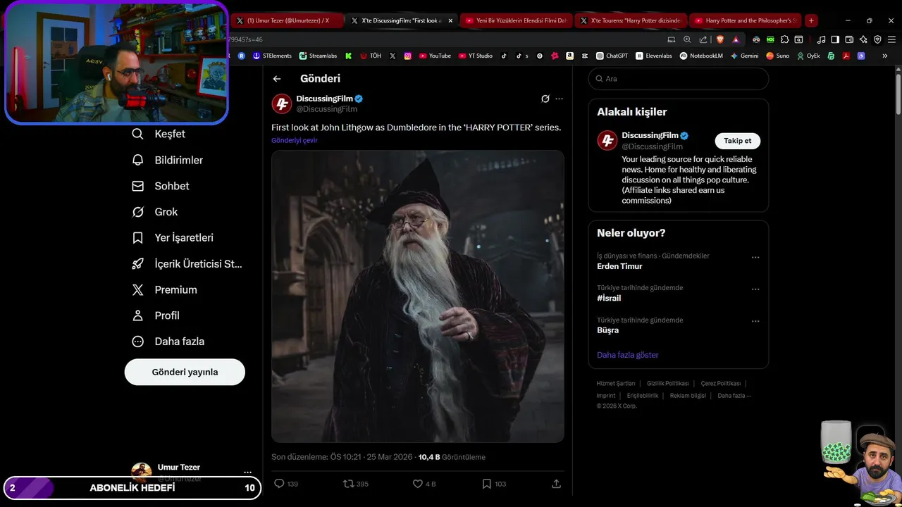Open YT Studio bookmark
This screenshot has width=902, height=507.
point(476,56)
